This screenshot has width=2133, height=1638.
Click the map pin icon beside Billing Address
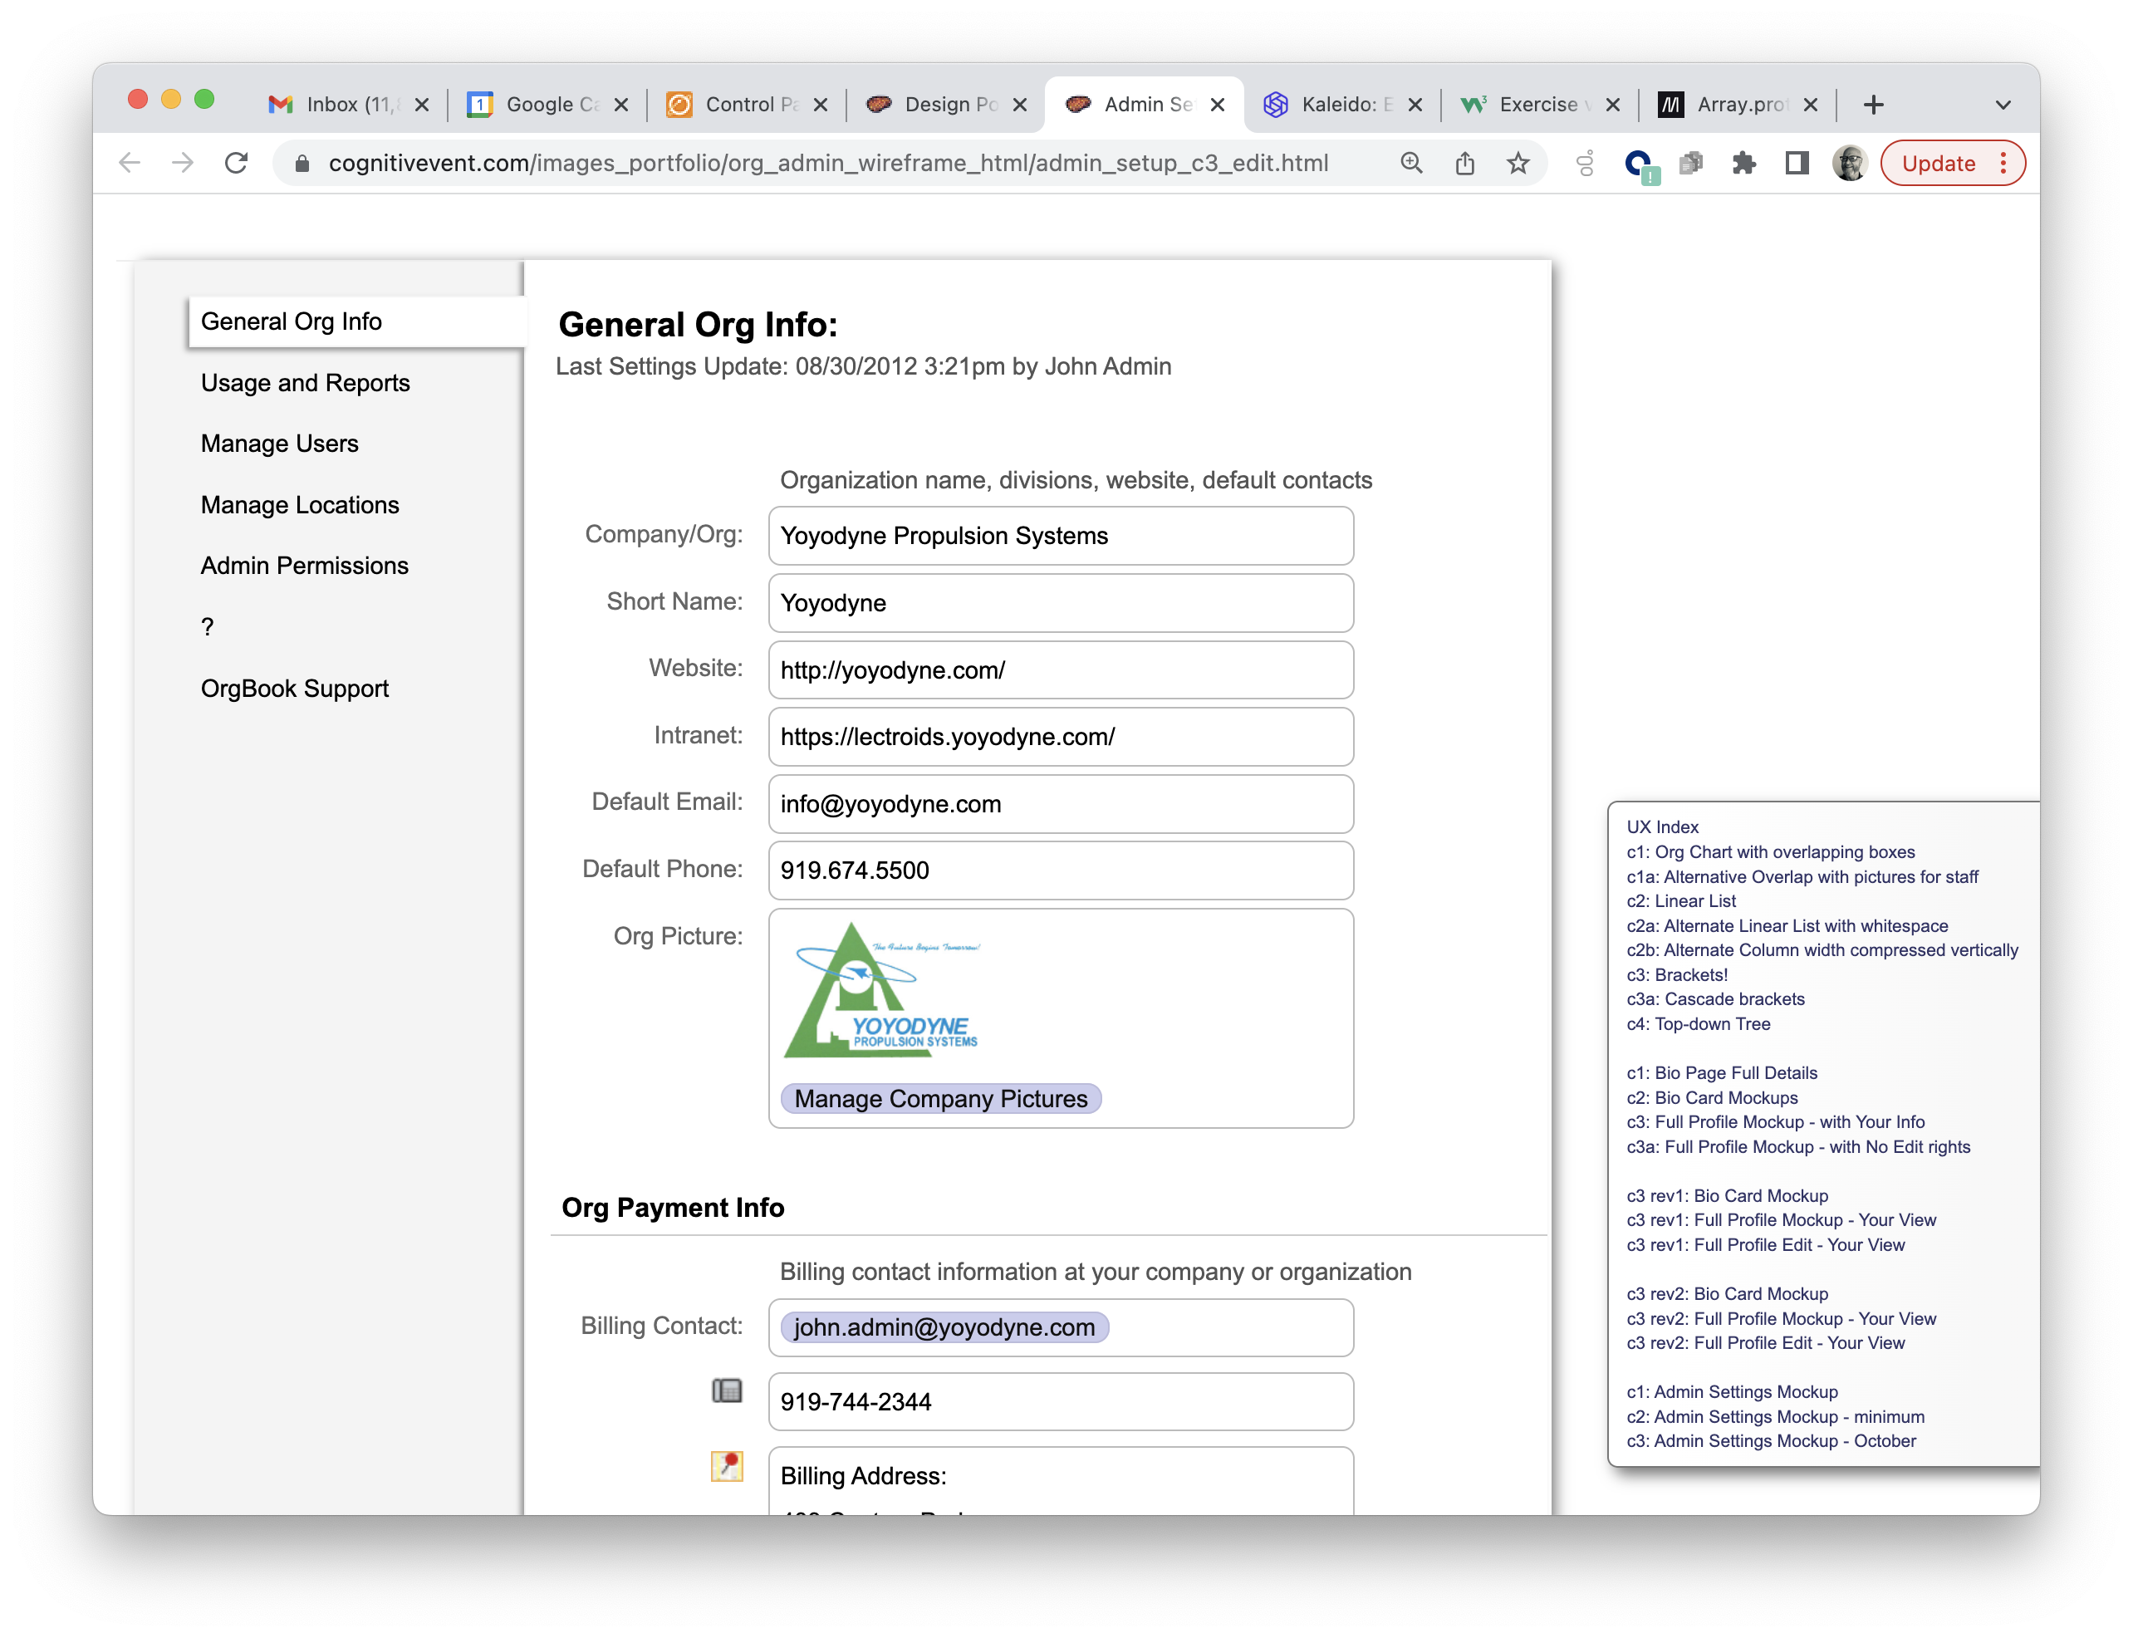[726, 1465]
